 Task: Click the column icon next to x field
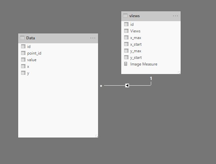pyautogui.click(x=23, y=66)
